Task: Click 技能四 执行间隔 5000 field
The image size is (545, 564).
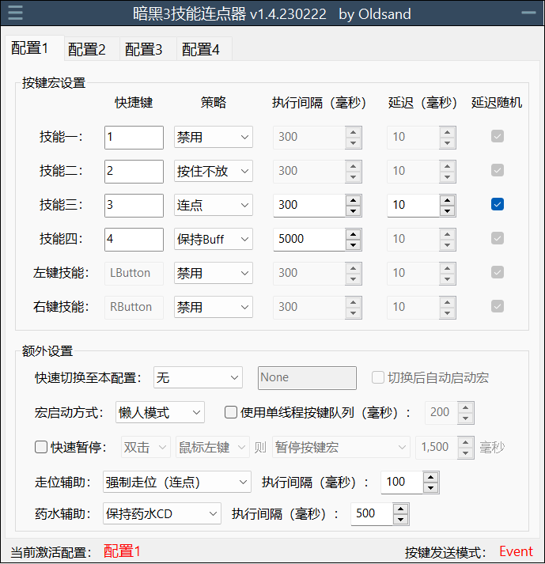Action: coord(309,239)
